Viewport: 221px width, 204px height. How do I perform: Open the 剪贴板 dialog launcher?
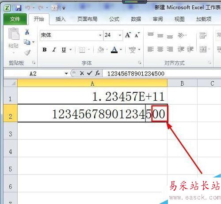click(34, 63)
